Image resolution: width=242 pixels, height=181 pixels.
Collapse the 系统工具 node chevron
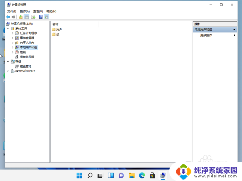click(x=8, y=28)
